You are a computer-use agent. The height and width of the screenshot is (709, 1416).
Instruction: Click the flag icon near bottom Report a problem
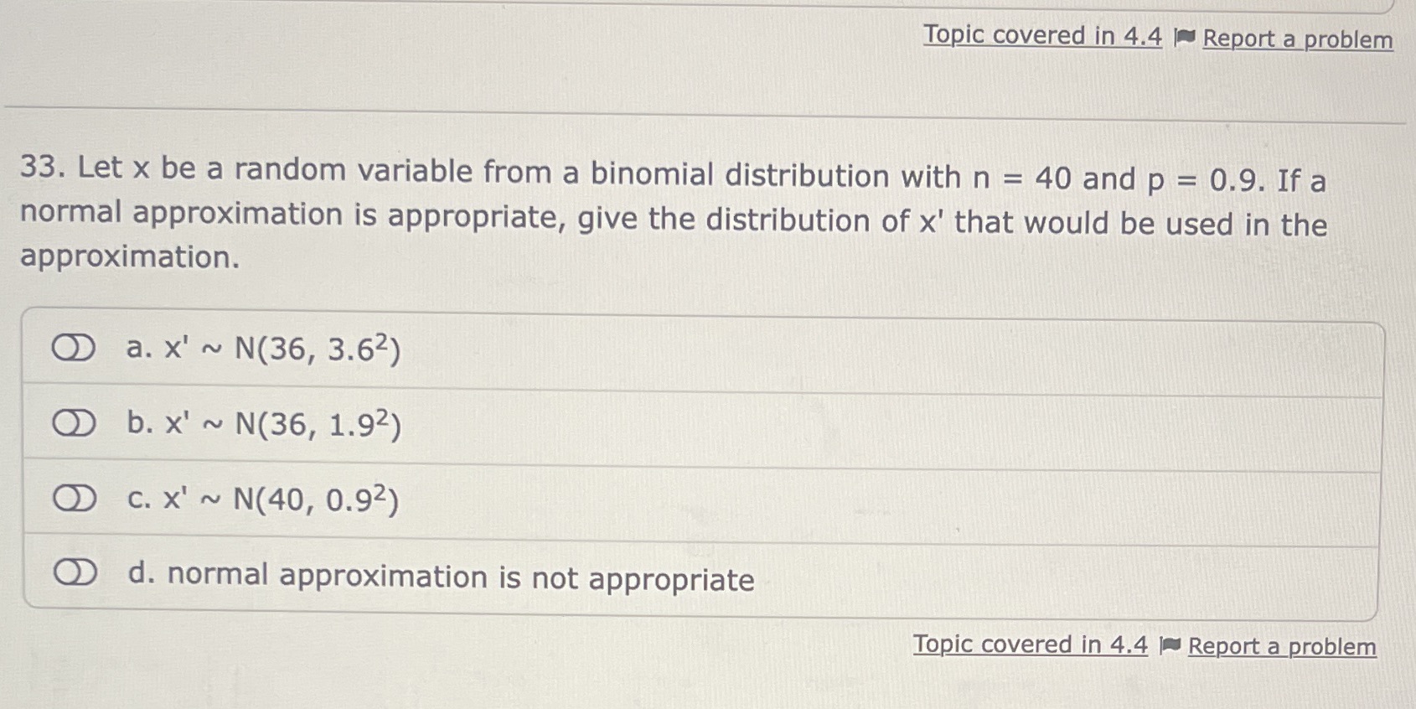[x=1170, y=645]
